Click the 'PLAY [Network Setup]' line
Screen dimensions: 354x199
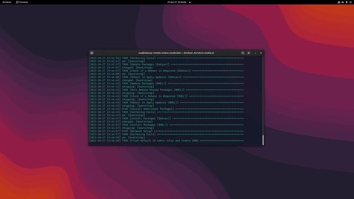pos(166,131)
